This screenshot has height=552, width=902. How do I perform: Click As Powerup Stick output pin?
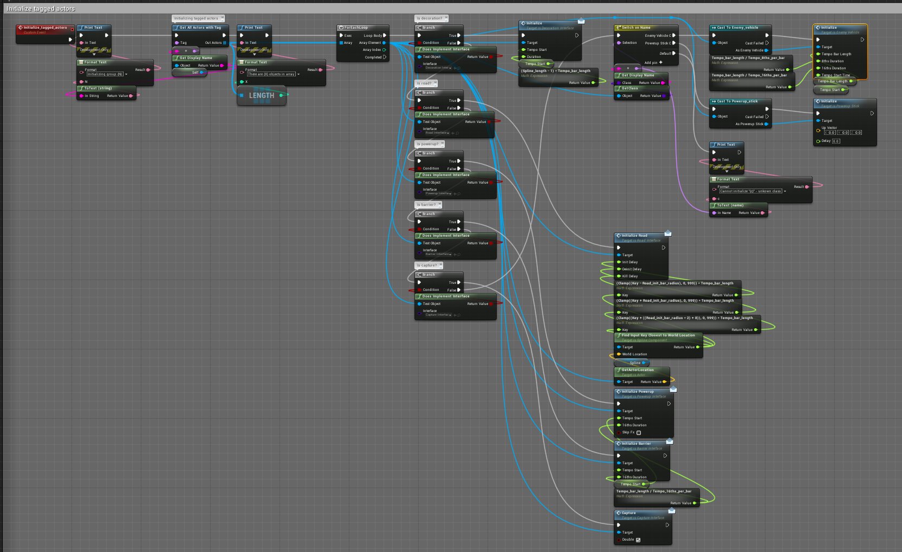(x=767, y=124)
